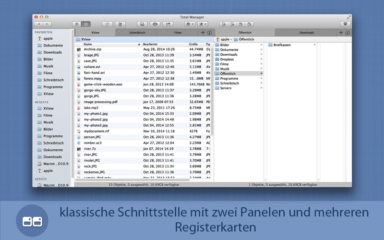
Task: Switch to list view mode
Action: click(77, 24)
